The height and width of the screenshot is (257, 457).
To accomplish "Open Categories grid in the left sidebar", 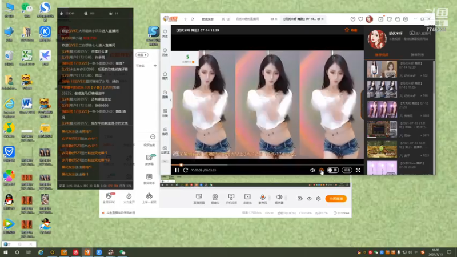I will pos(165,113).
